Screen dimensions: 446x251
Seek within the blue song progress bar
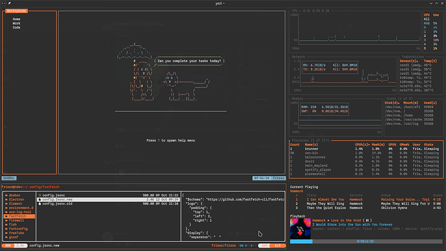366,241
